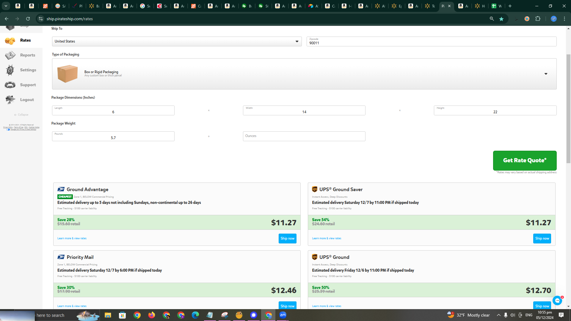Click the browser forward arrow
The image size is (571, 321).
(x=17, y=19)
